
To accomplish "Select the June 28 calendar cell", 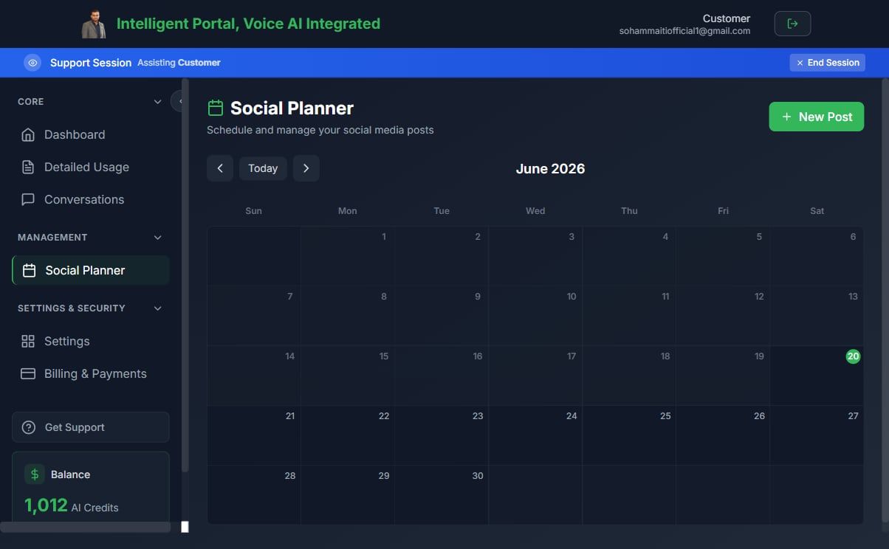I will coord(253,495).
